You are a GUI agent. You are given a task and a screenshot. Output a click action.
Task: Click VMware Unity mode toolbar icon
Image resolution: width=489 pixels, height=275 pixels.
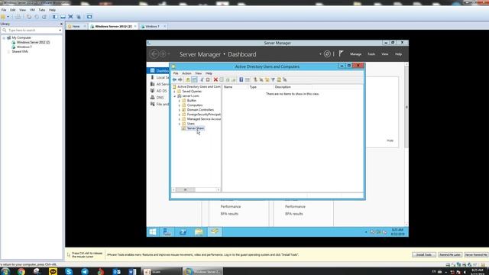(79, 17)
